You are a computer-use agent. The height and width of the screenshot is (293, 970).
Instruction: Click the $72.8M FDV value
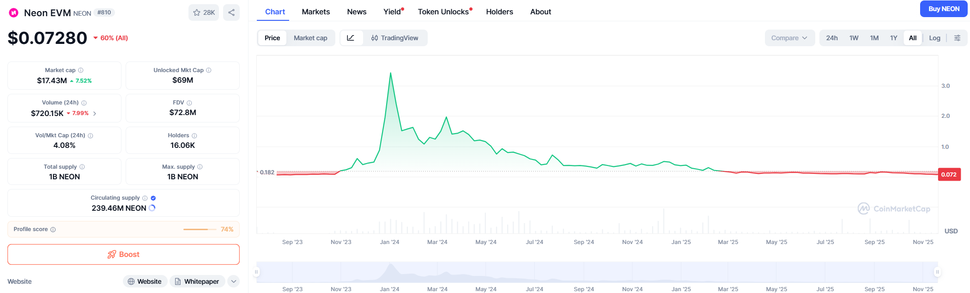182,112
